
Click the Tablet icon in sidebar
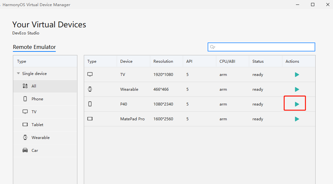pyautogui.click(x=25, y=124)
